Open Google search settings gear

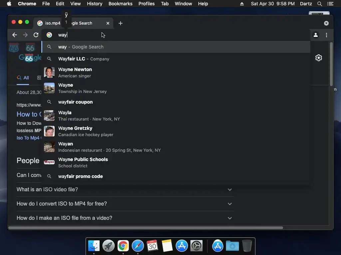point(319,58)
